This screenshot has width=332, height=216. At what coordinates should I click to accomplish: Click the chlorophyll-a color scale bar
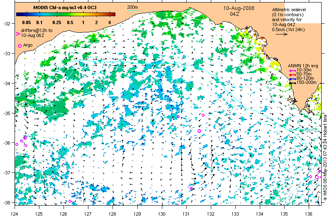[x=66, y=15]
